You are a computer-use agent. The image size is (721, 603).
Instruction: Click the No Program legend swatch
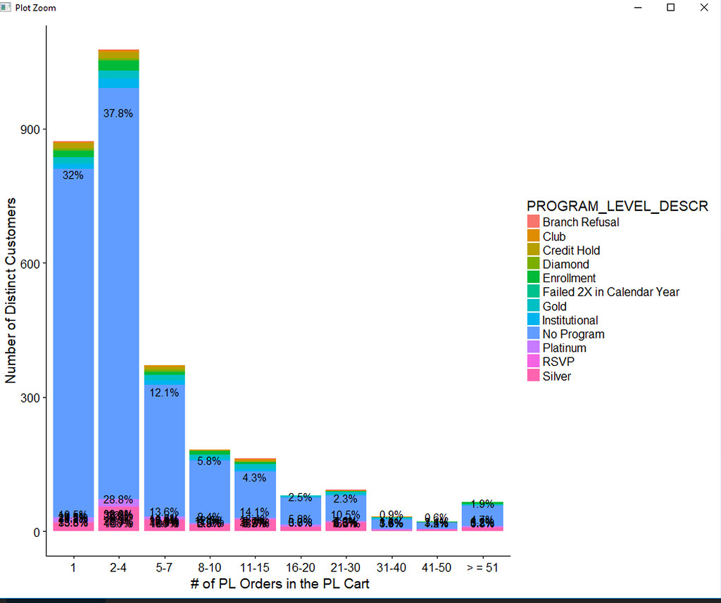[x=534, y=333]
